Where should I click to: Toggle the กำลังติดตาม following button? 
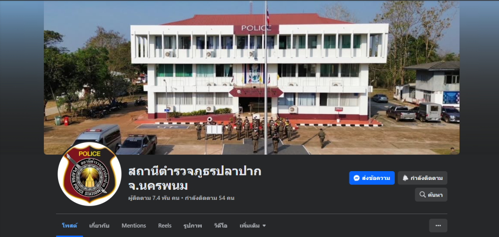pyautogui.click(x=422, y=178)
